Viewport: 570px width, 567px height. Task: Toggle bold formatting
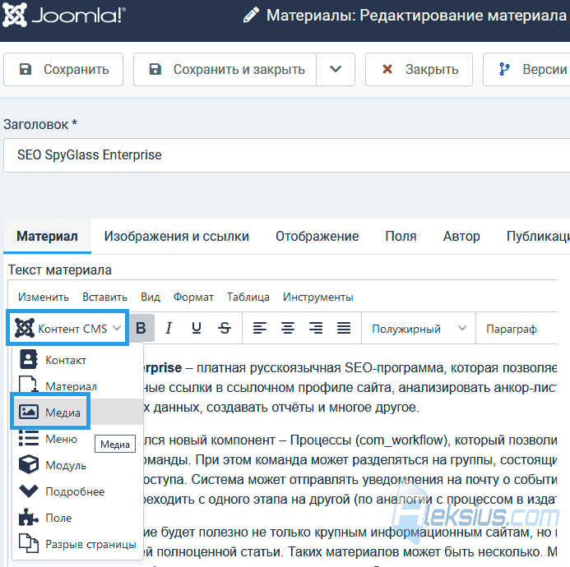[141, 328]
